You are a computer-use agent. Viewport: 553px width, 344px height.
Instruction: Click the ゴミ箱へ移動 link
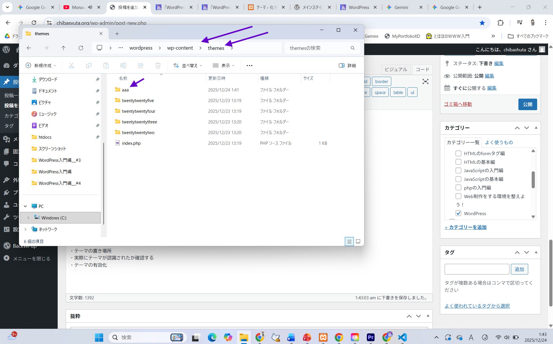pos(458,104)
